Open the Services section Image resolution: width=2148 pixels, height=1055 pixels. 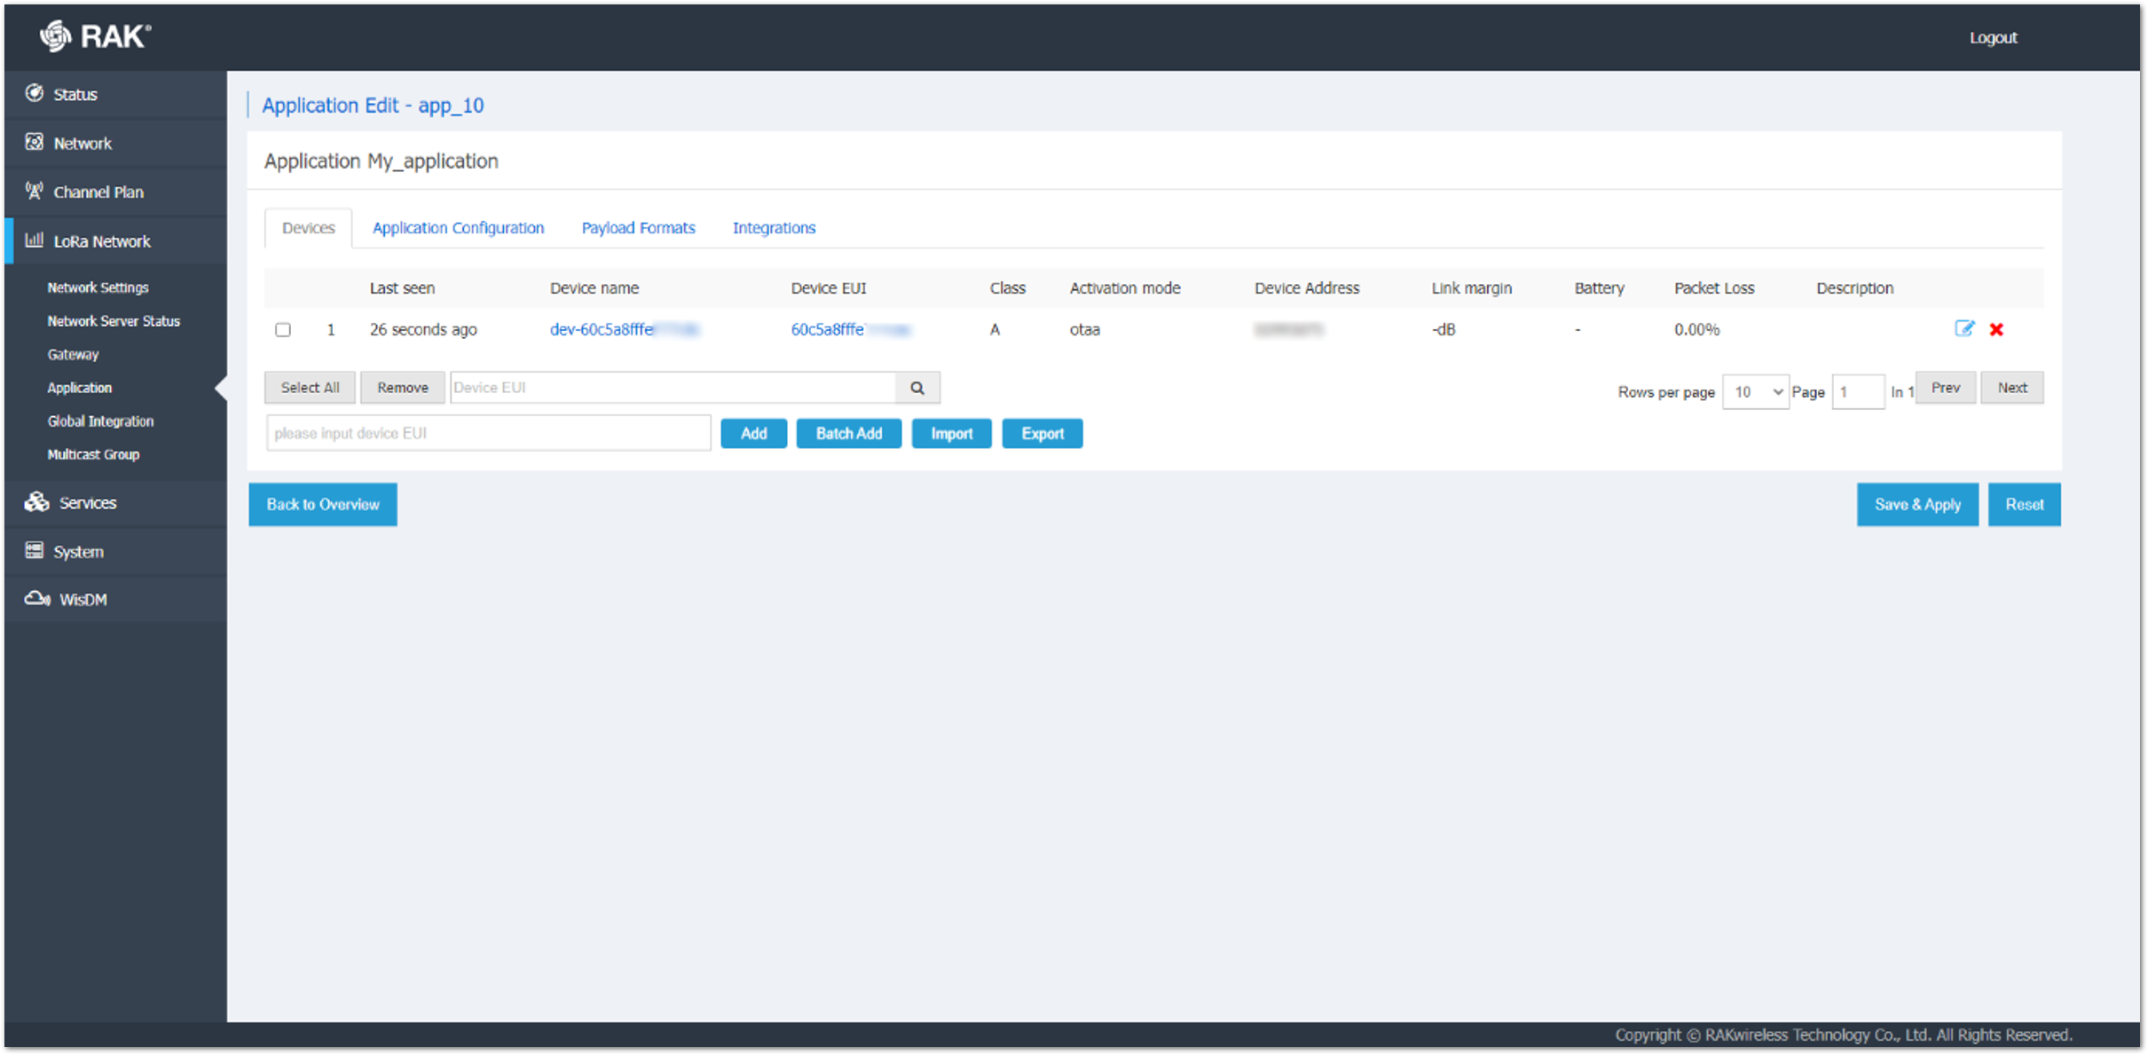(x=88, y=502)
